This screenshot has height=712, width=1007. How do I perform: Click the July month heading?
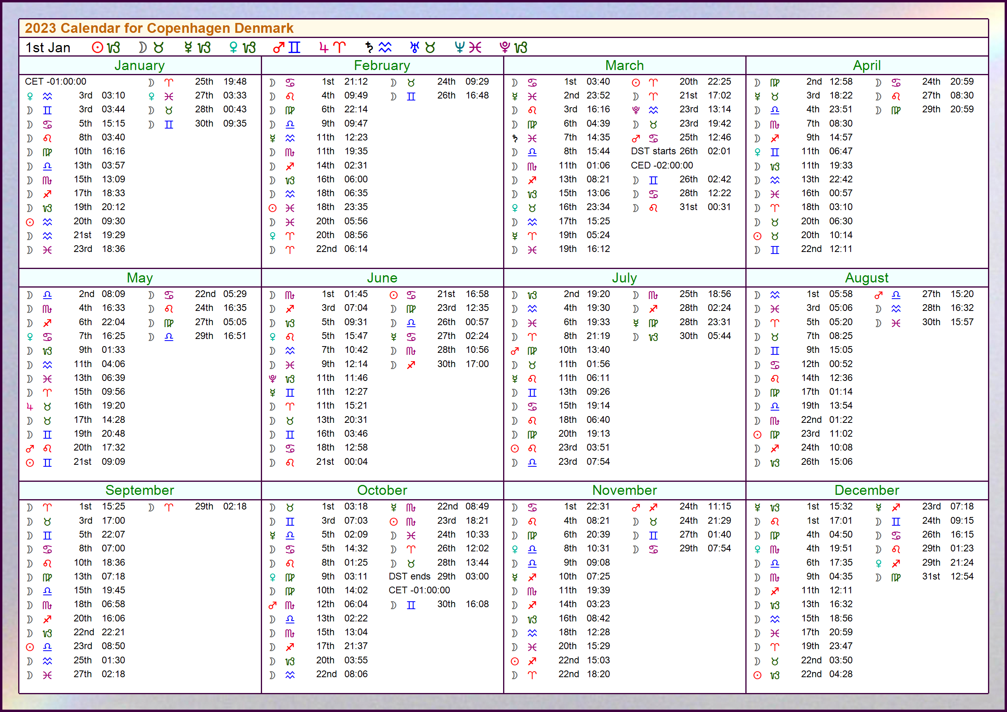click(624, 278)
